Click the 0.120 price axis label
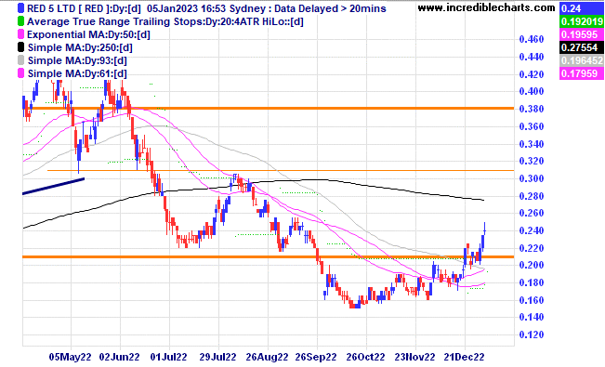 (x=532, y=335)
